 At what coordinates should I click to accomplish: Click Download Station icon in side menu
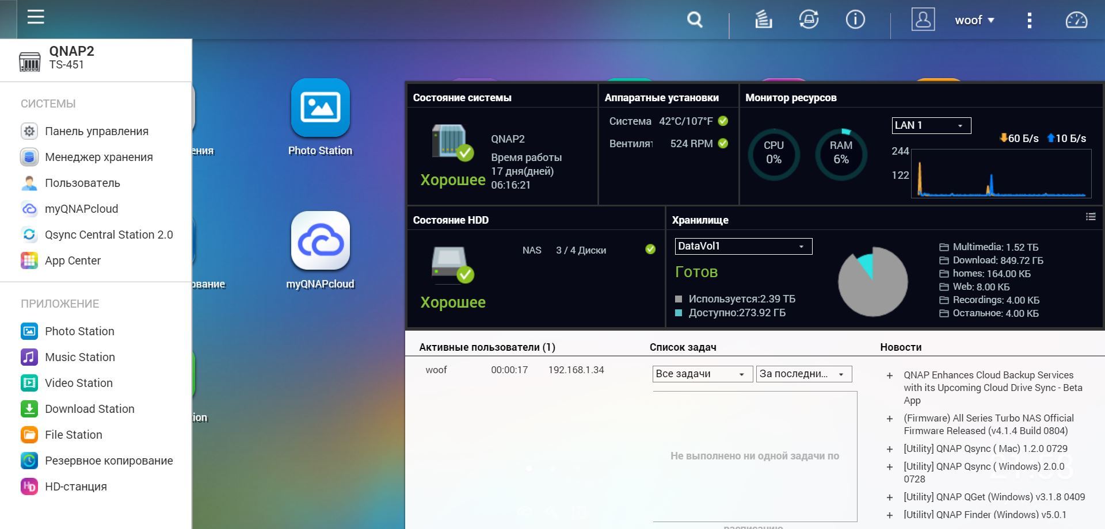[29, 409]
